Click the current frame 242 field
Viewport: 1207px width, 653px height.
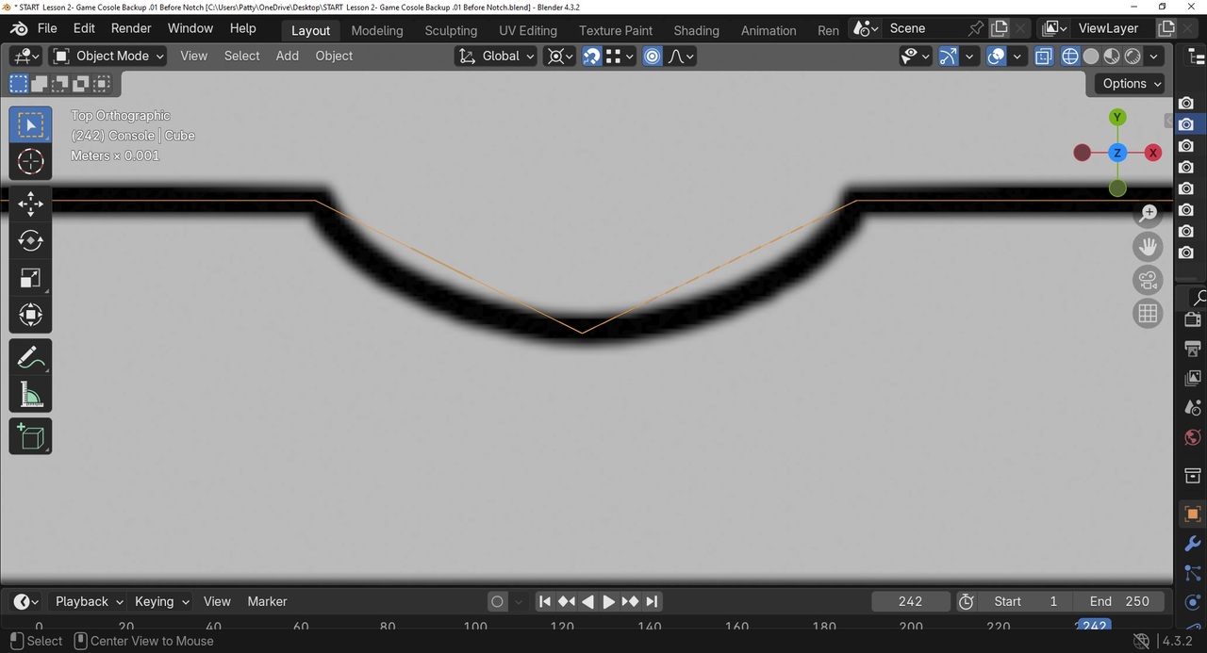[x=910, y=601]
